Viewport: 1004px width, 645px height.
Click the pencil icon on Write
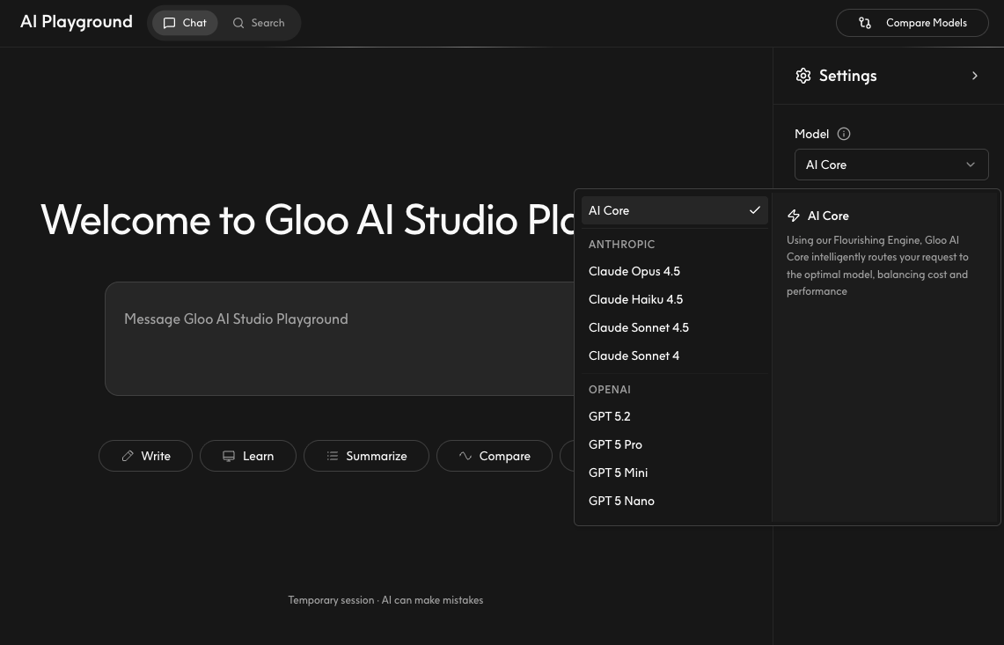coord(128,456)
